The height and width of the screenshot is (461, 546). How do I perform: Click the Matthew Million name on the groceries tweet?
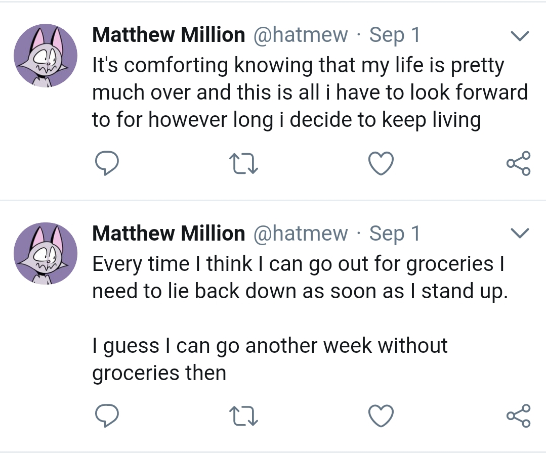click(169, 233)
